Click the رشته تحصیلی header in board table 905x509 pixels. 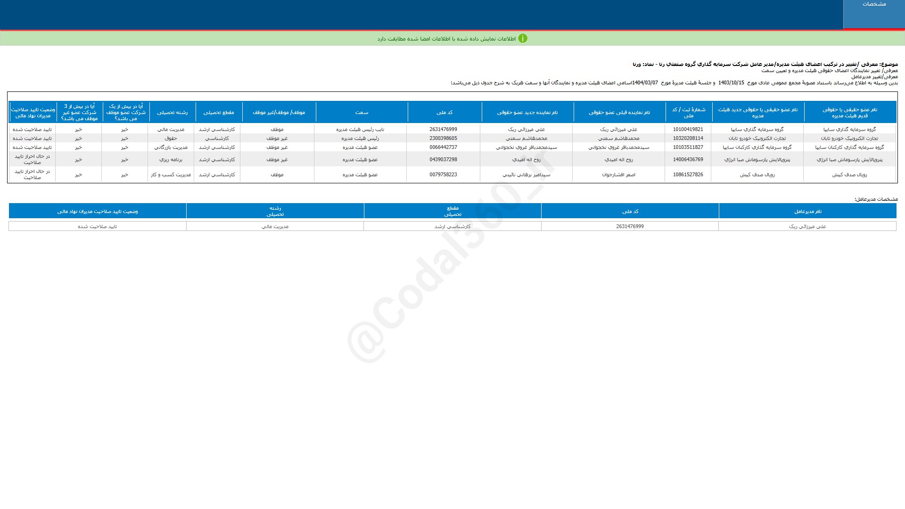tap(172, 113)
